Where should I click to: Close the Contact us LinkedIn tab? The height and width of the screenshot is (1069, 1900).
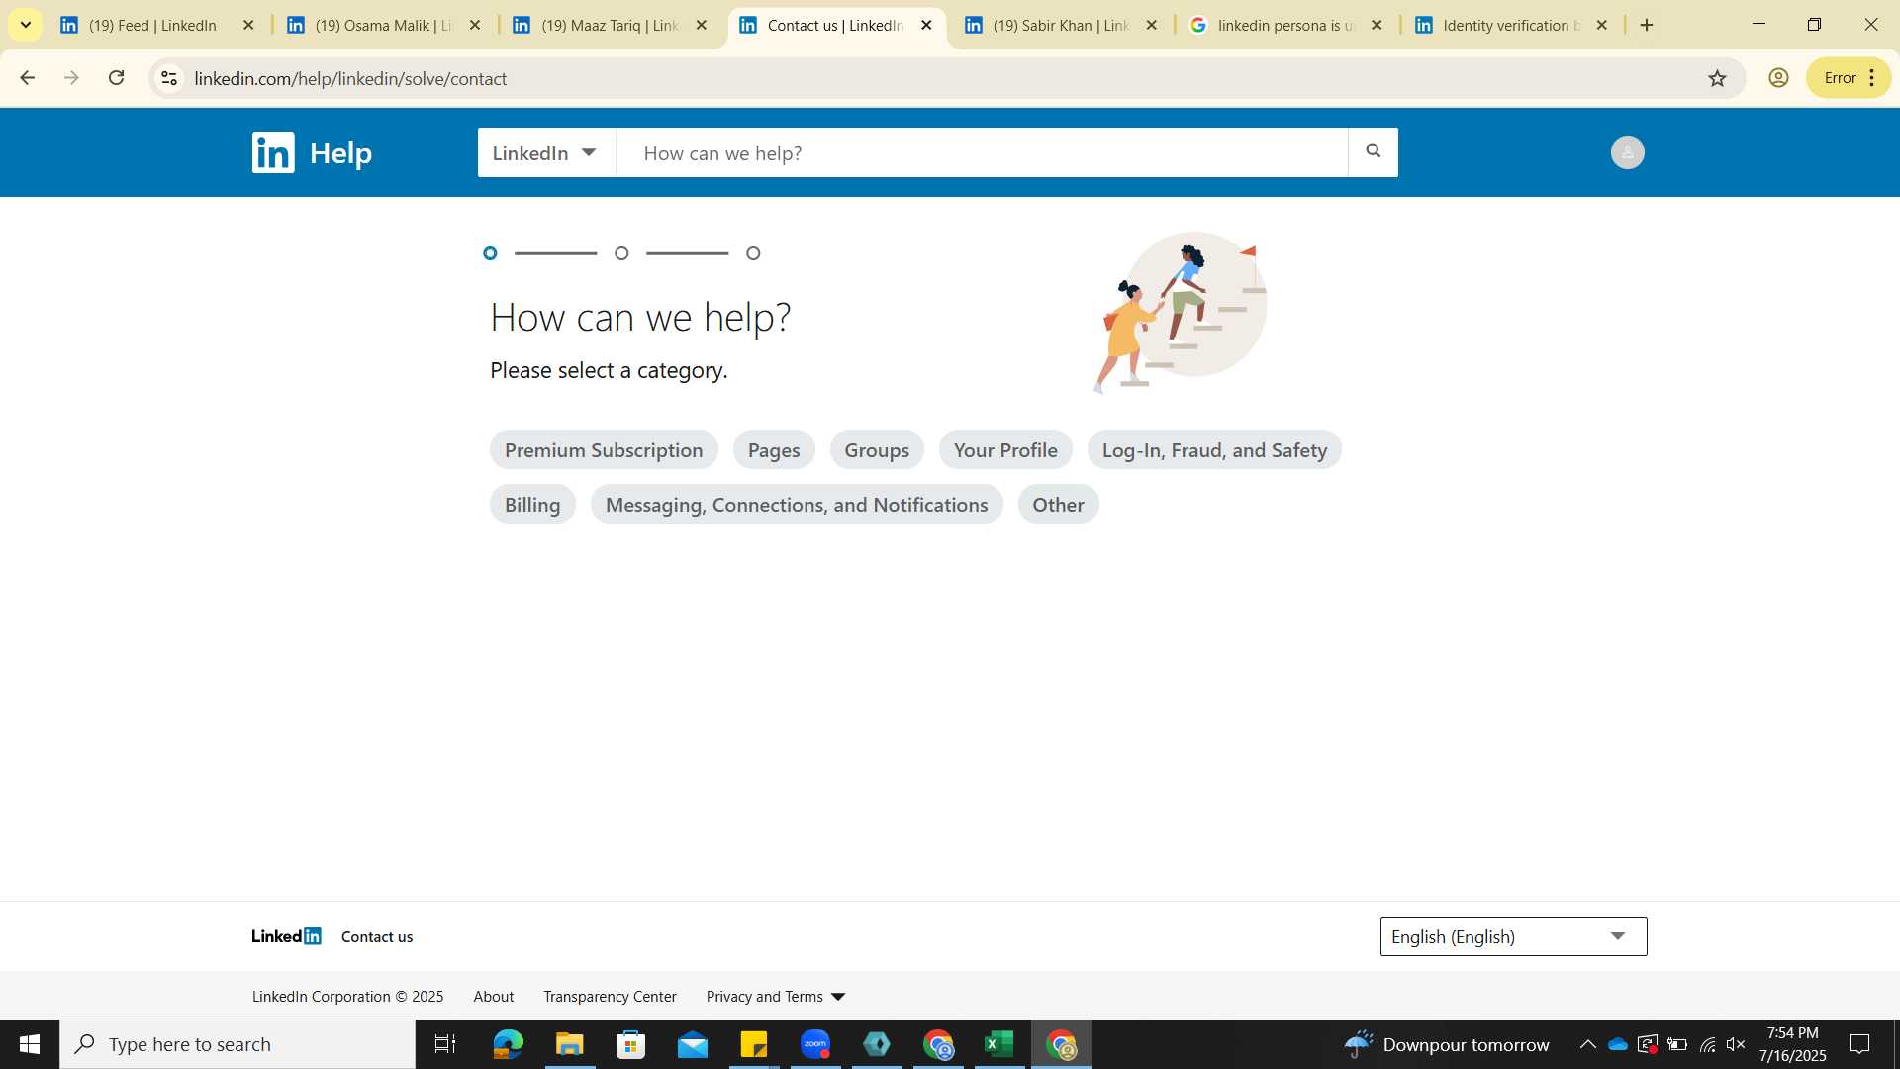(x=926, y=25)
